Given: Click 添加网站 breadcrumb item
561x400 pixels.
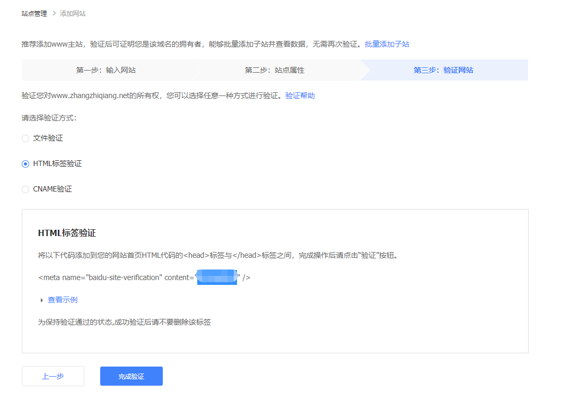Looking at the screenshot, I should click(x=73, y=13).
